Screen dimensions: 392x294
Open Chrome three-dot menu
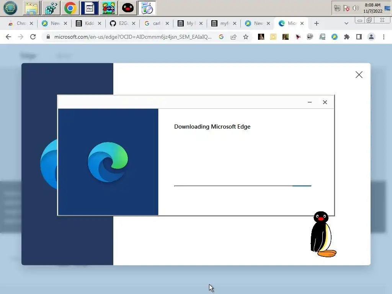coord(384,37)
